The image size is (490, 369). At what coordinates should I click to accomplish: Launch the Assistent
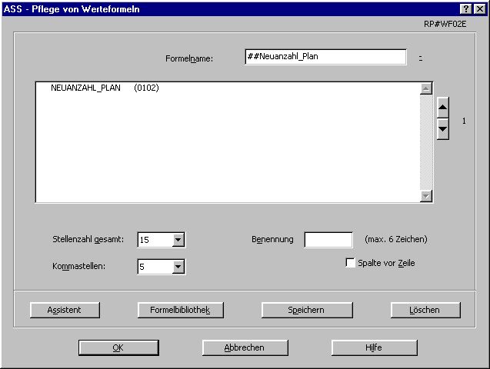(x=65, y=310)
